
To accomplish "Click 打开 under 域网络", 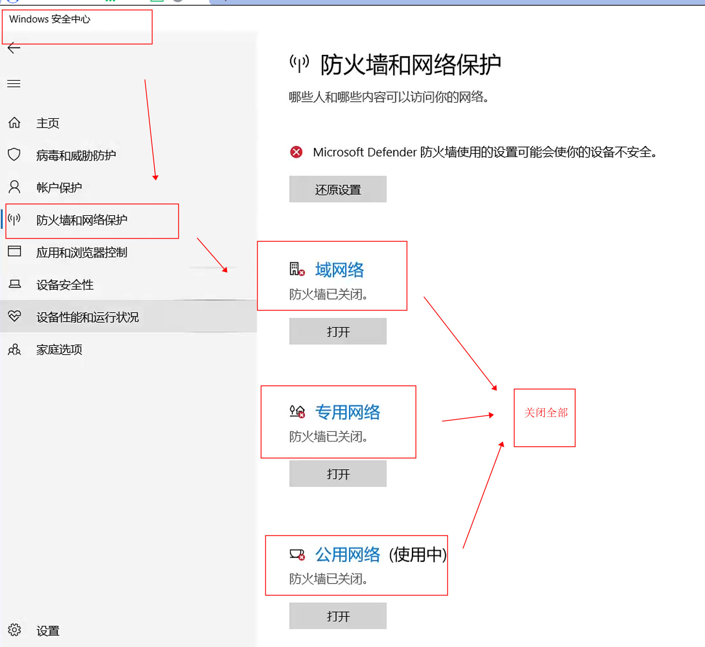I will coord(338,331).
